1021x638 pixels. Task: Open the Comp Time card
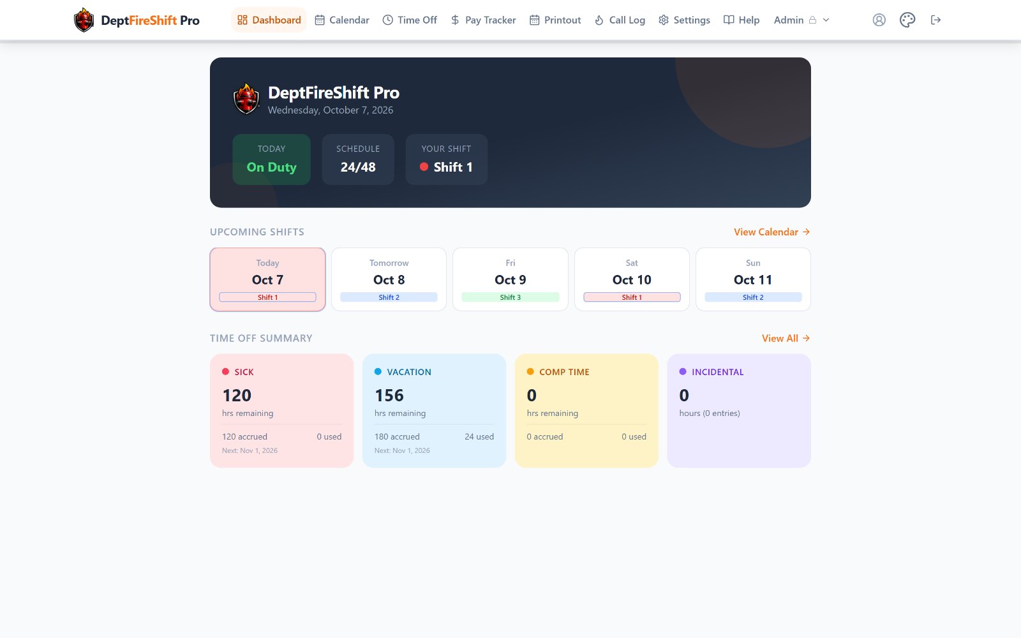click(x=586, y=411)
